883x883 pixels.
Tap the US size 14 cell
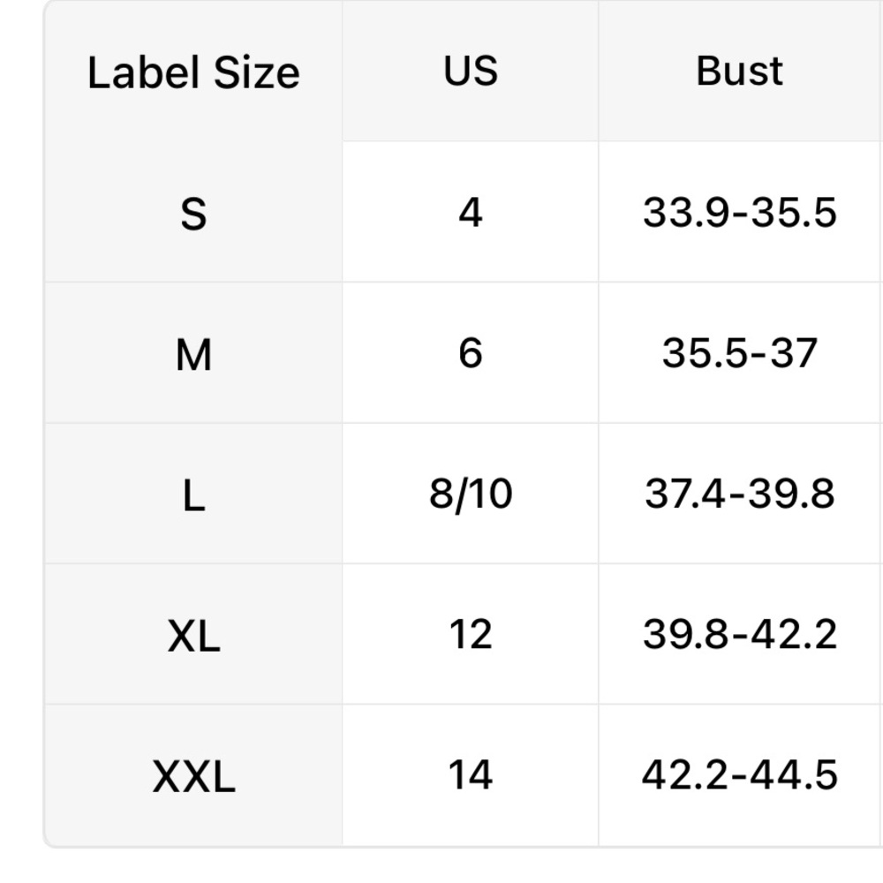coord(471,775)
